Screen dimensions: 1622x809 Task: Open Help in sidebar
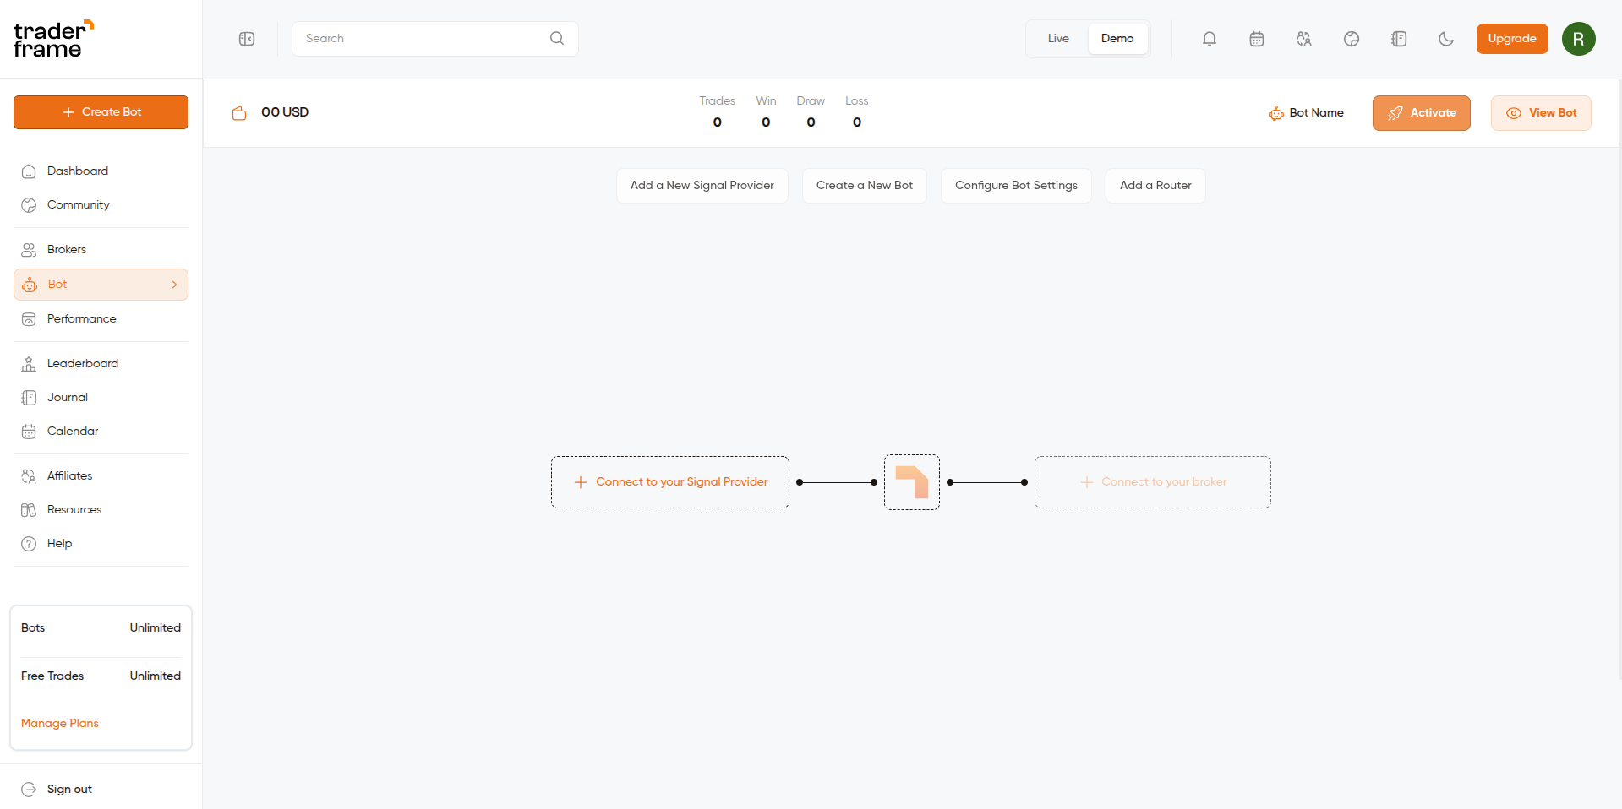[x=101, y=543]
